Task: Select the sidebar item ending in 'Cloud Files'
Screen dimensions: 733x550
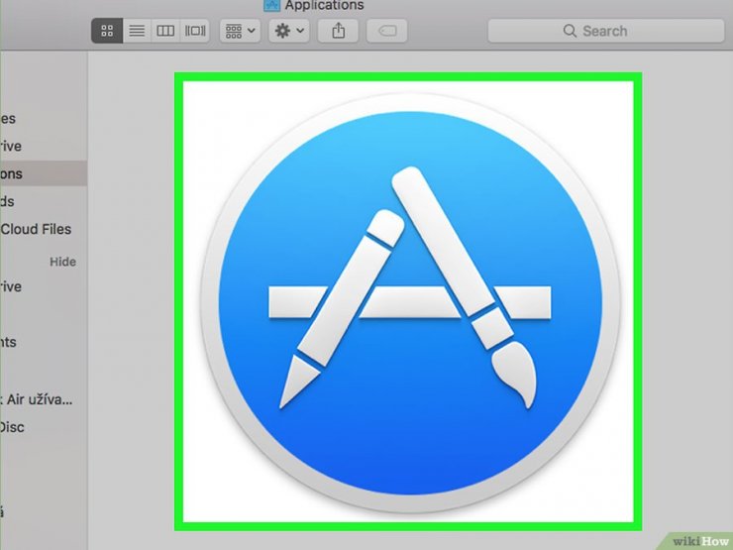Action: [36, 229]
